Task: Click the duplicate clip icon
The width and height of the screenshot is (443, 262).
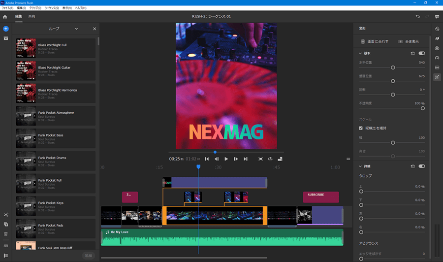Action: pyautogui.click(x=5, y=225)
